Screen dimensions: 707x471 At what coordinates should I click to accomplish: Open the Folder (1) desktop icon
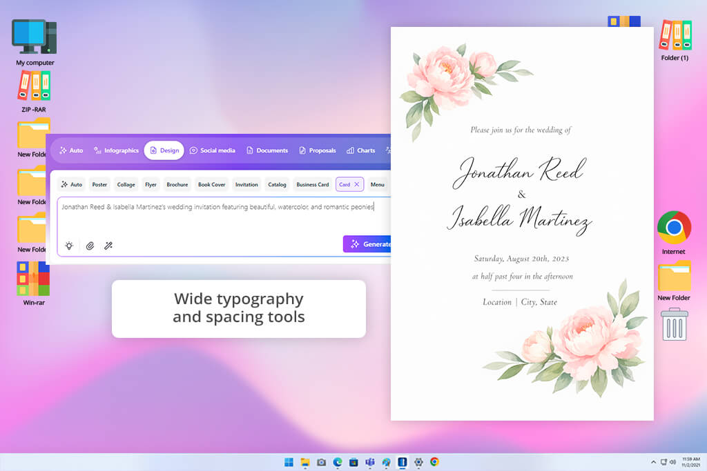(675, 41)
